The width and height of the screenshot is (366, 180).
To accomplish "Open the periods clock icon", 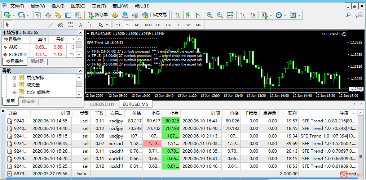I will pos(278,15).
